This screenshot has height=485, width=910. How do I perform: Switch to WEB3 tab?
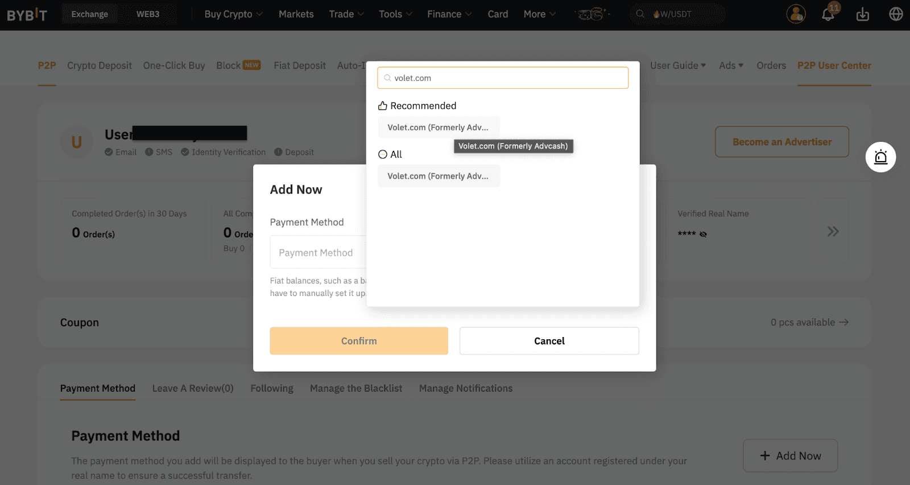[148, 14]
